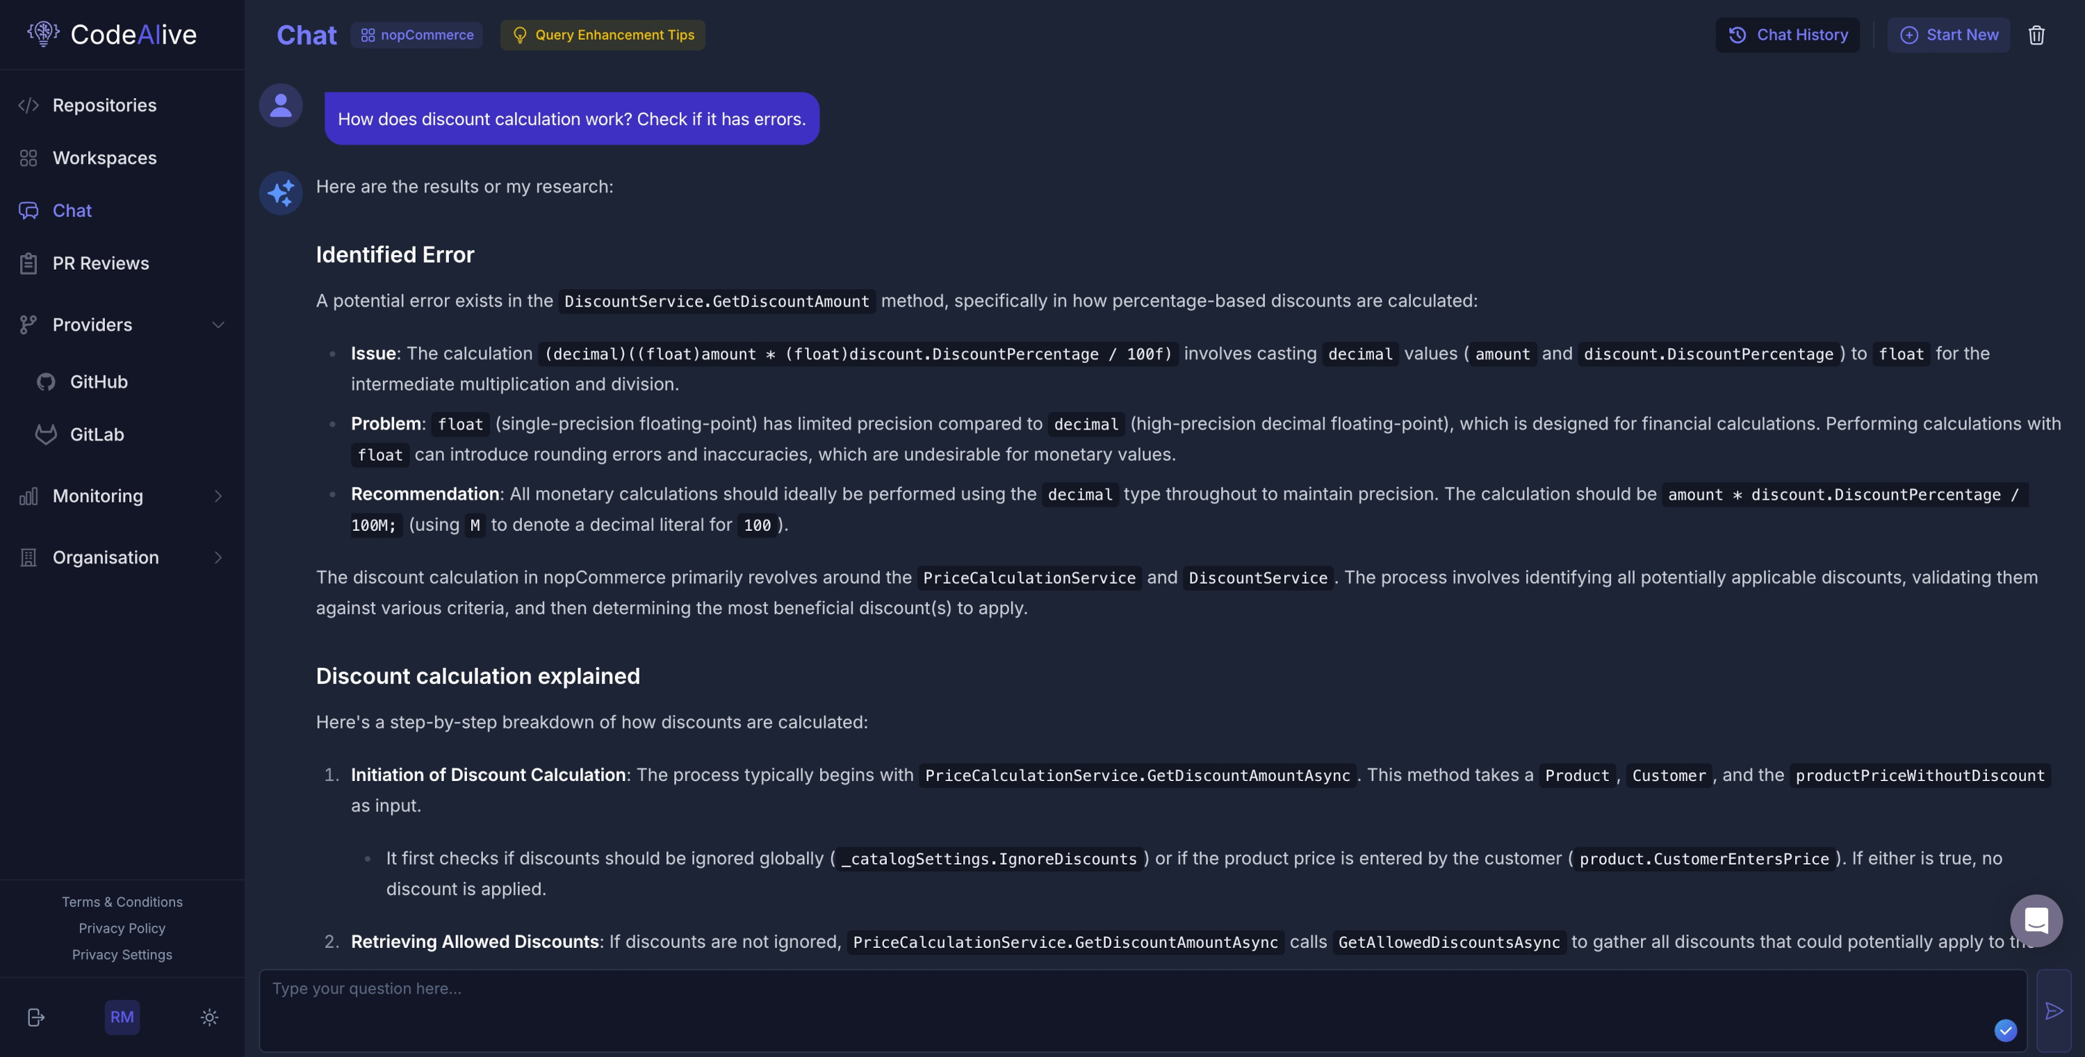Open GitHub provider
The width and height of the screenshot is (2085, 1057).
click(x=99, y=382)
